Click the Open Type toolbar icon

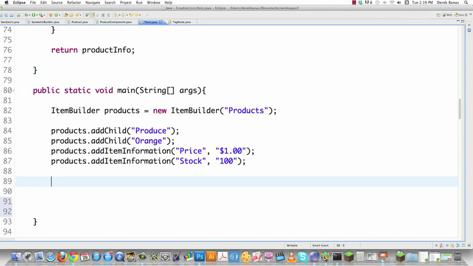tap(66, 15)
